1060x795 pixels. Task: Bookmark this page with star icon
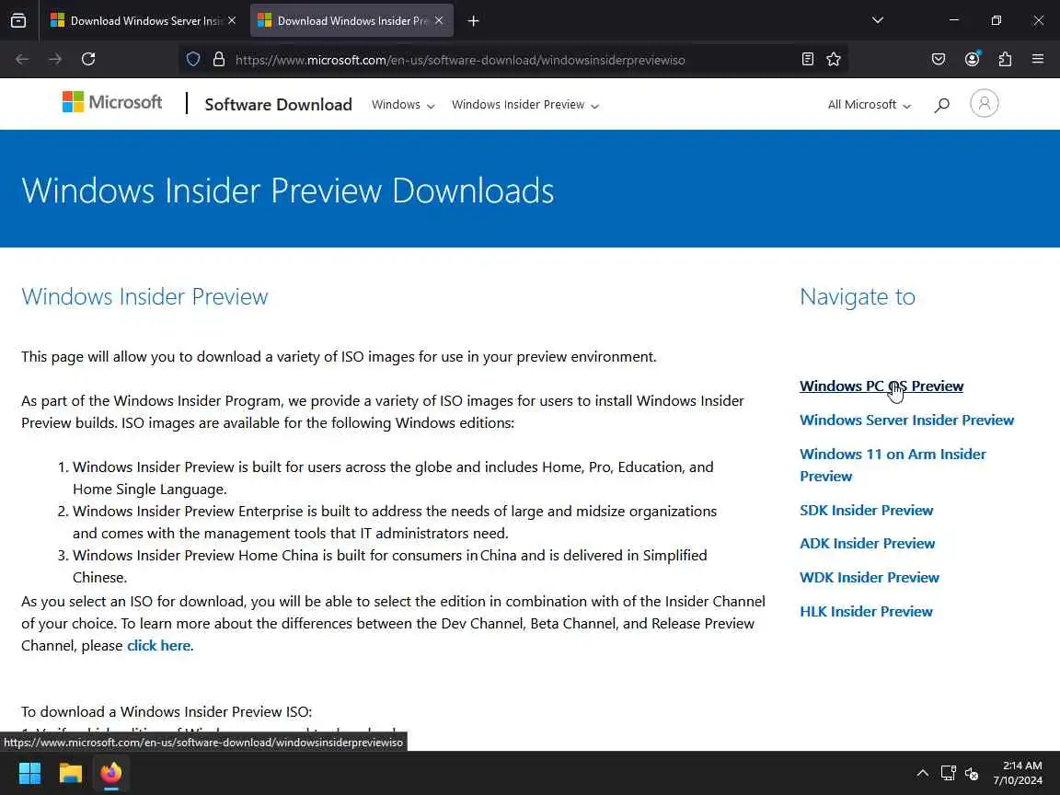pyautogui.click(x=834, y=60)
